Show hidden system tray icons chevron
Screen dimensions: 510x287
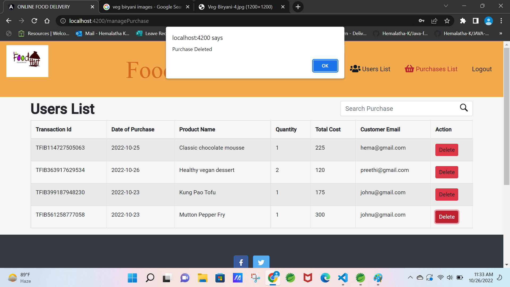point(410,278)
